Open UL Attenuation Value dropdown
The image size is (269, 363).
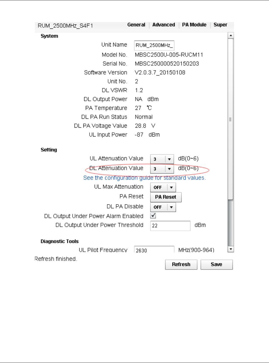[x=162, y=159]
